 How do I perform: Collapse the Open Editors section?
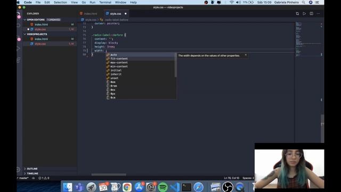pos(25,20)
